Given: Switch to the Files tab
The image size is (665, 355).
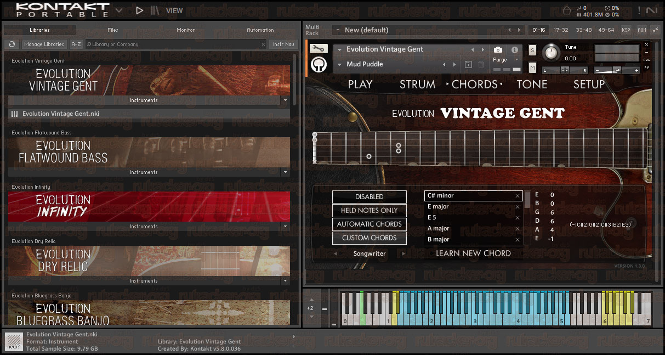Looking at the screenshot, I should (113, 30).
